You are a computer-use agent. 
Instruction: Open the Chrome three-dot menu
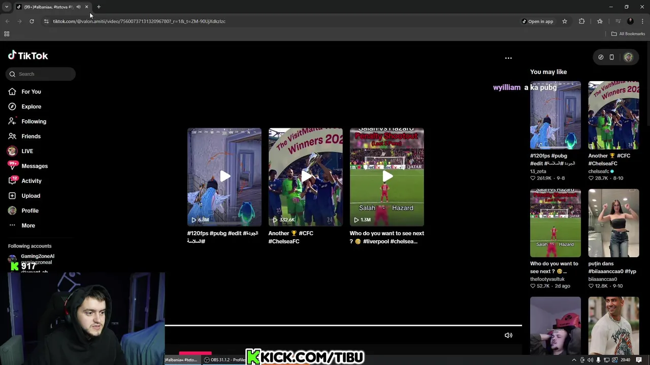(642, 21)
